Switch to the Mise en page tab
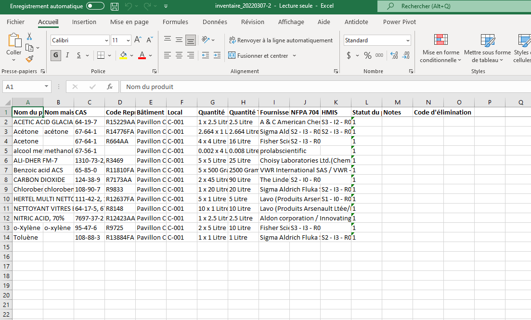 (130, 22)
